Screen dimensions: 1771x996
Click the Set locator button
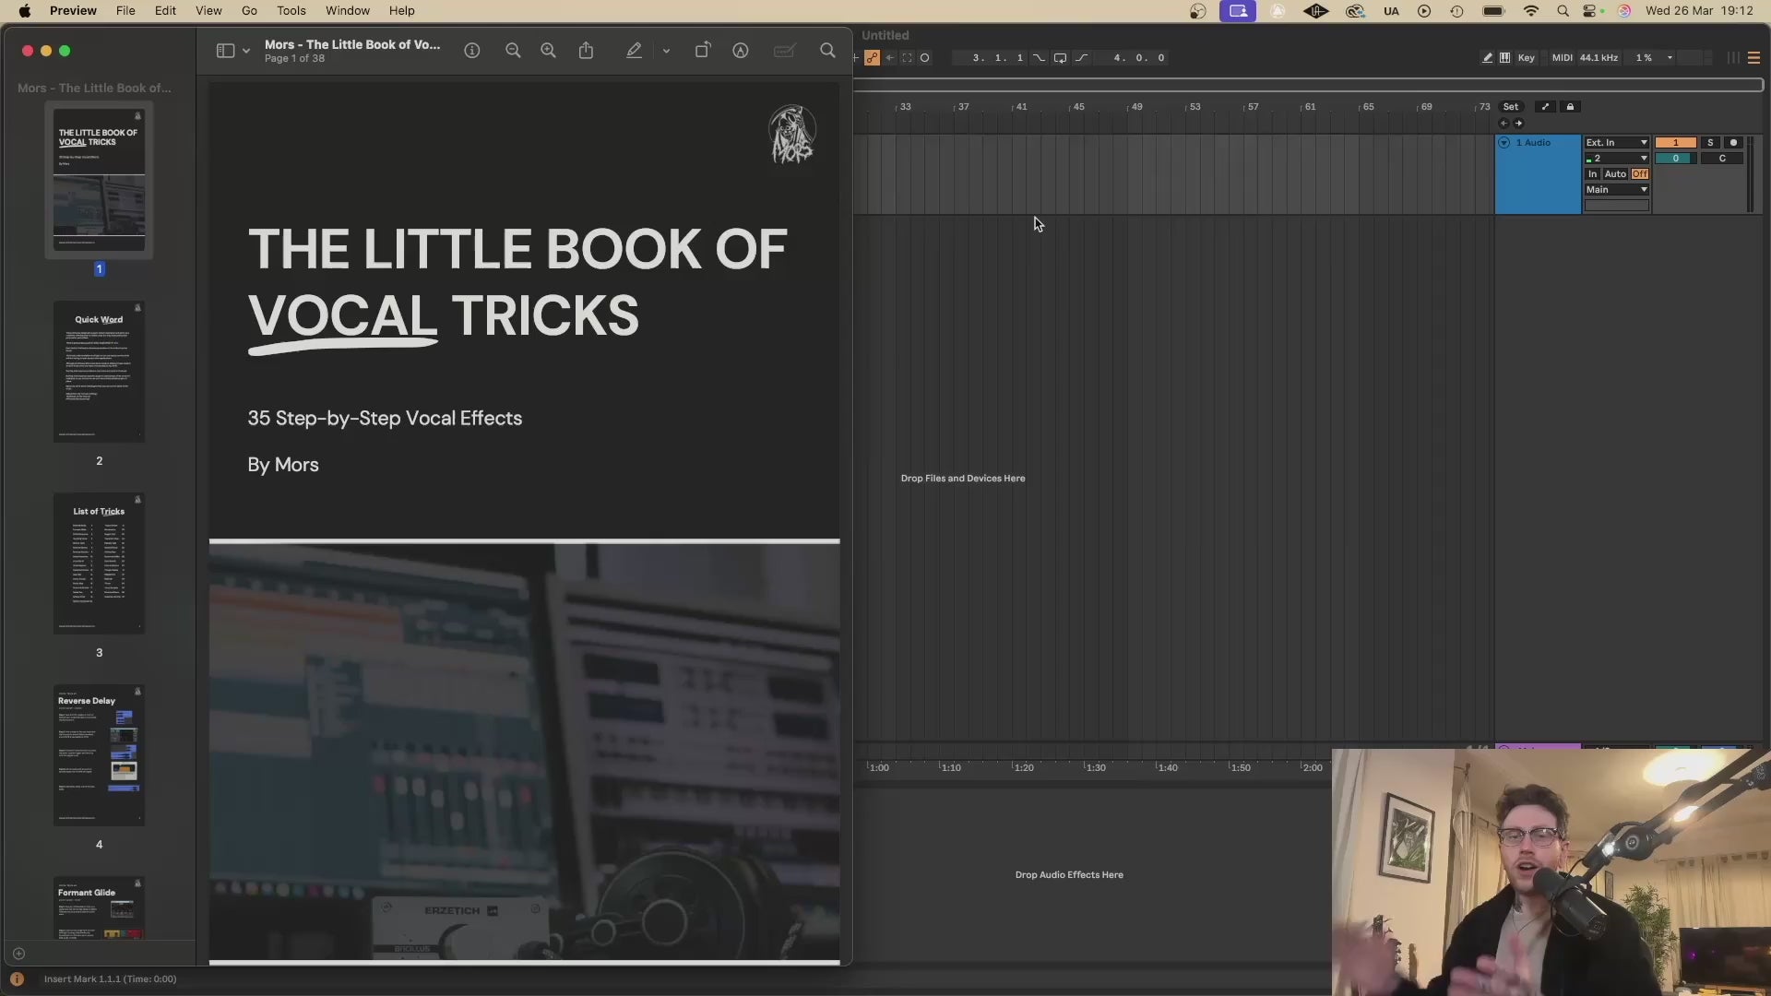(x=1511, y=107)
